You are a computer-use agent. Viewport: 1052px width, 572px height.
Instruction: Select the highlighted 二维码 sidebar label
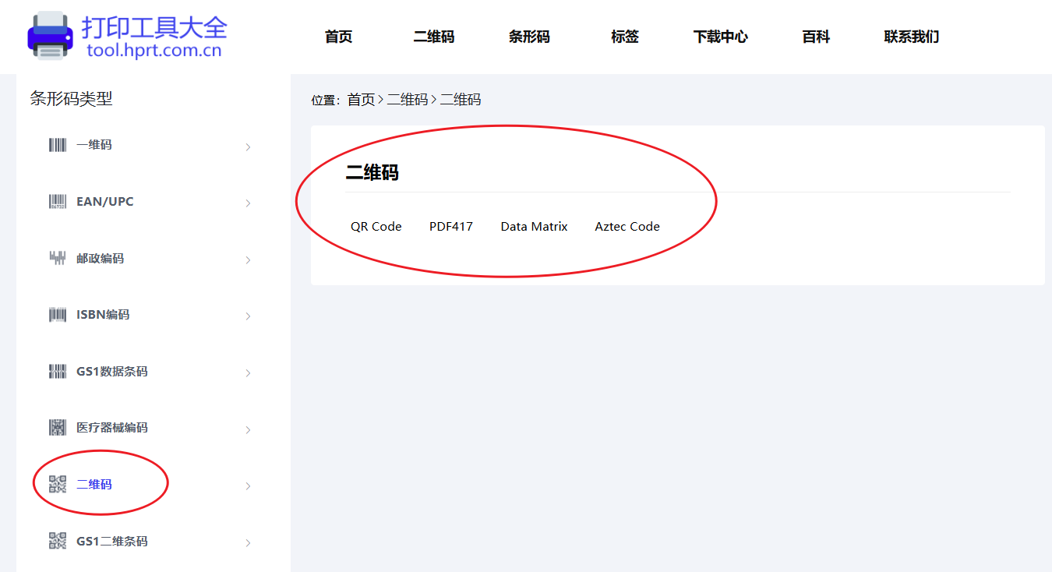click(94, 485)
